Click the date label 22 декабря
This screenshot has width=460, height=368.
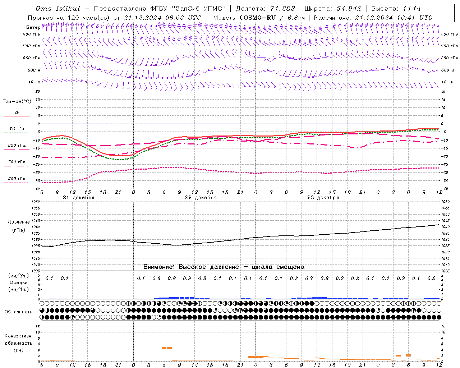201,198
